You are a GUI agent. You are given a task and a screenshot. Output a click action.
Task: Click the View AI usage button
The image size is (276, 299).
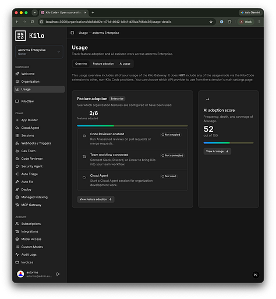(x=217, y=152)
